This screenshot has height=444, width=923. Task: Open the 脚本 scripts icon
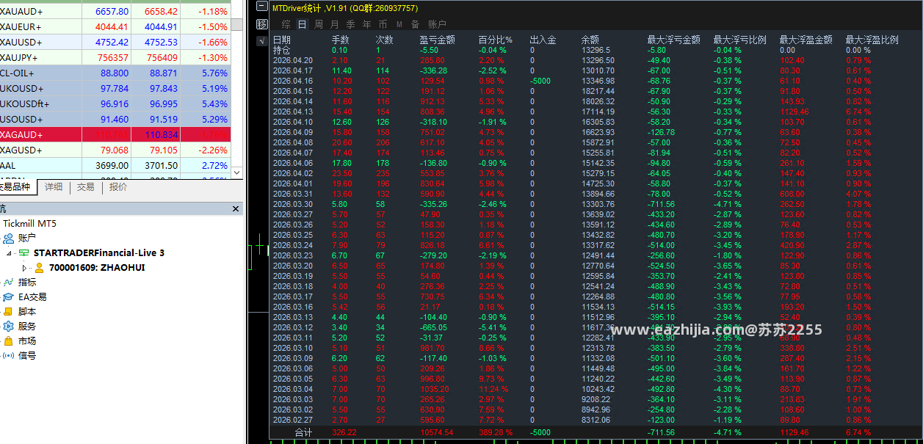[9, 311]
